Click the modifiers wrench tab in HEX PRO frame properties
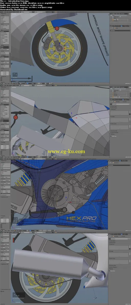 [120, 161]
